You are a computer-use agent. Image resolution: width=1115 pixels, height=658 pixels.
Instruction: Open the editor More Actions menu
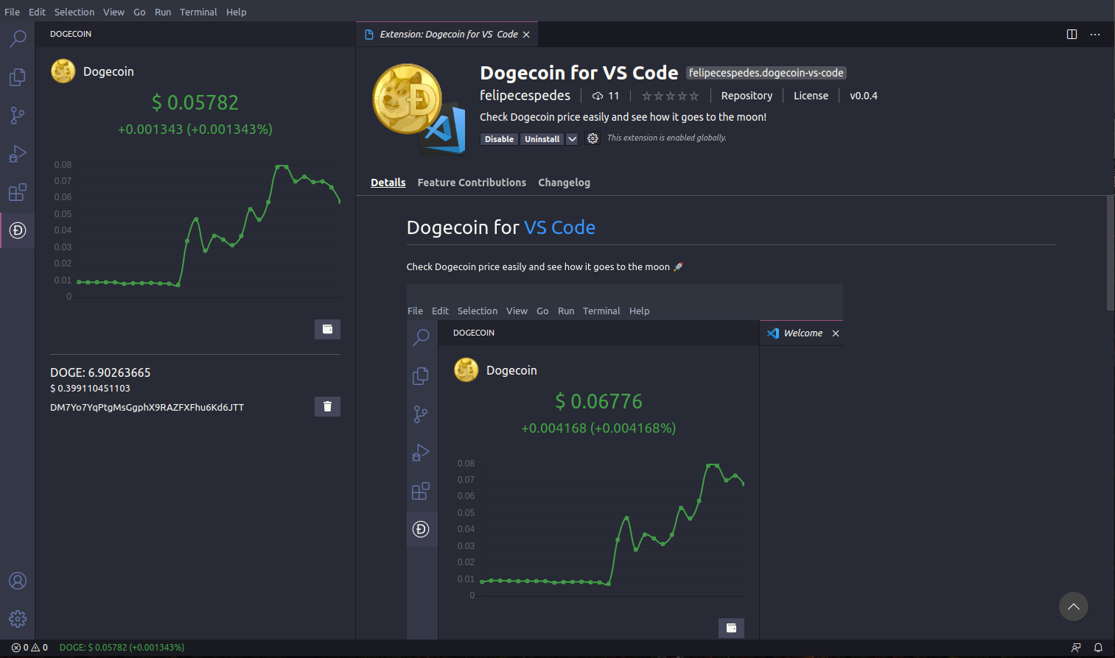pos(1094,34)
